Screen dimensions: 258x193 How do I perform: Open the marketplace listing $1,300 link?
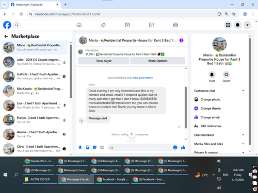[x=125, y=54]
